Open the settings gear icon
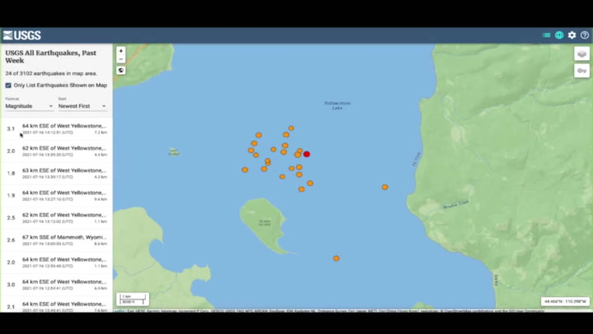Viewport: 593px width, 334px height. (572, 35)
